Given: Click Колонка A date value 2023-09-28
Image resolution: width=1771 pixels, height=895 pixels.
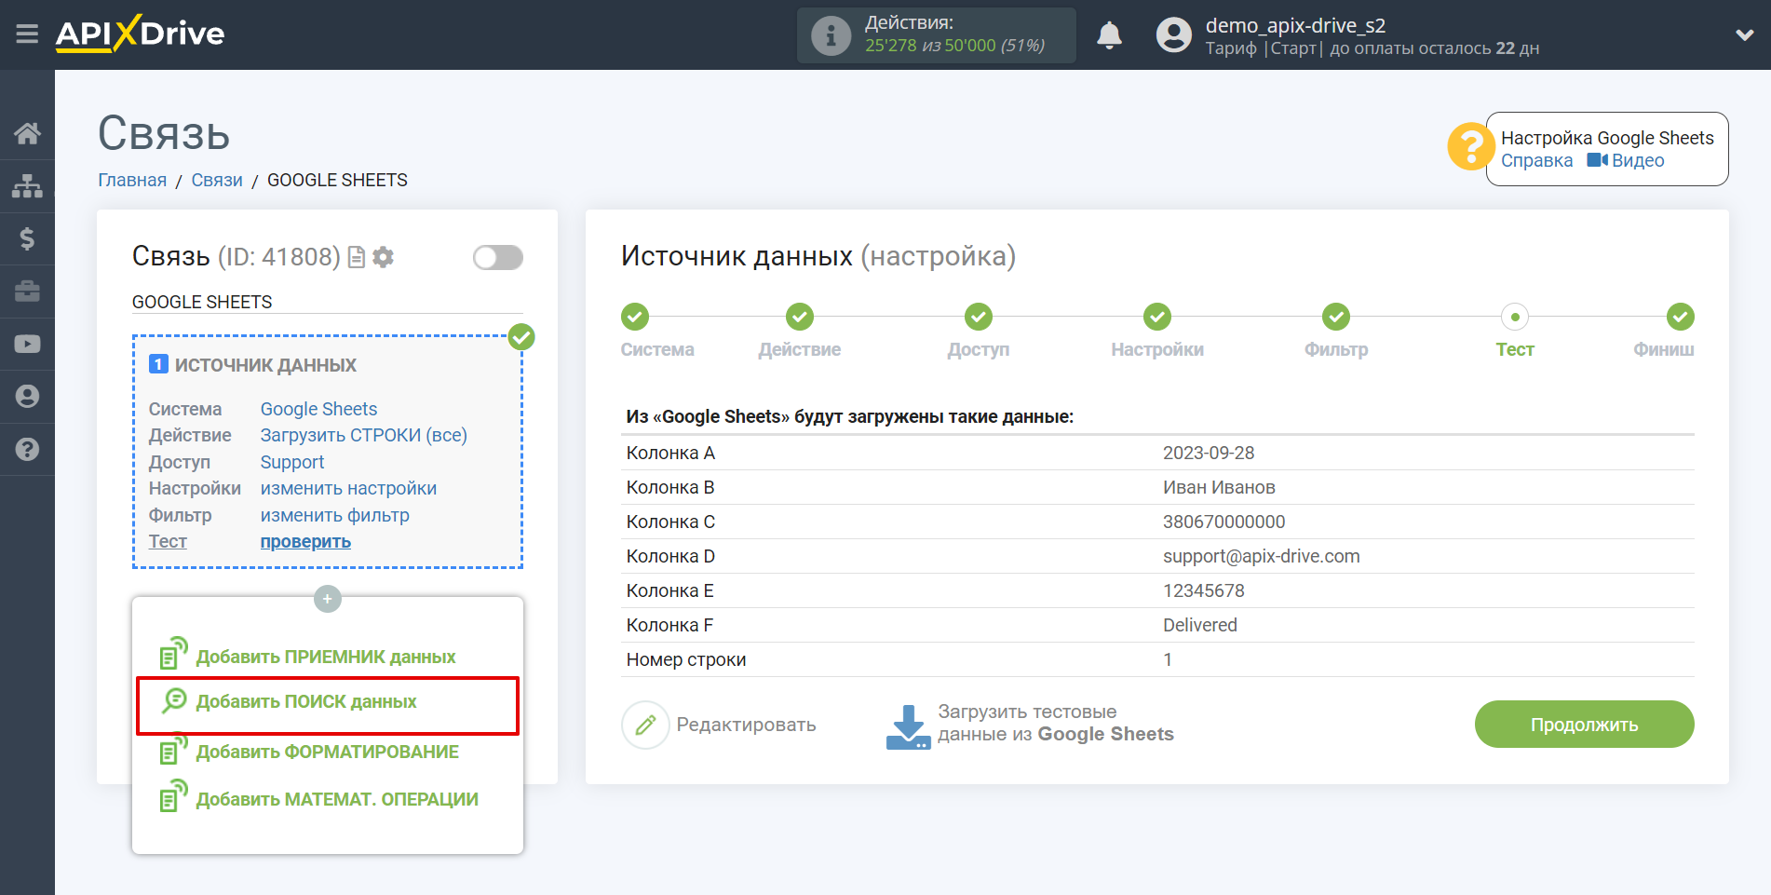Looking at the screenshot, I should tap(1209, 453).
